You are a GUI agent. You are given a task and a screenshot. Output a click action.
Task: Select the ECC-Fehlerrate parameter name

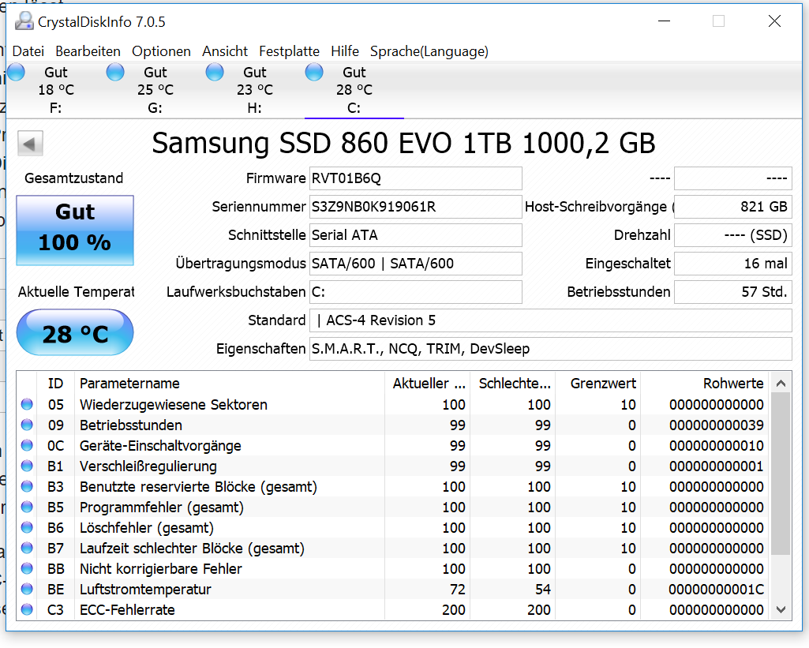(127, 610)
